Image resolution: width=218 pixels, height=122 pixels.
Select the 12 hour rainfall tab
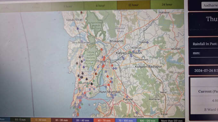[133, 5]
